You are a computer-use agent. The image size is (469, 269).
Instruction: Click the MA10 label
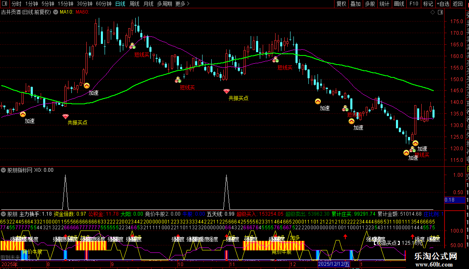click(66, 12)
